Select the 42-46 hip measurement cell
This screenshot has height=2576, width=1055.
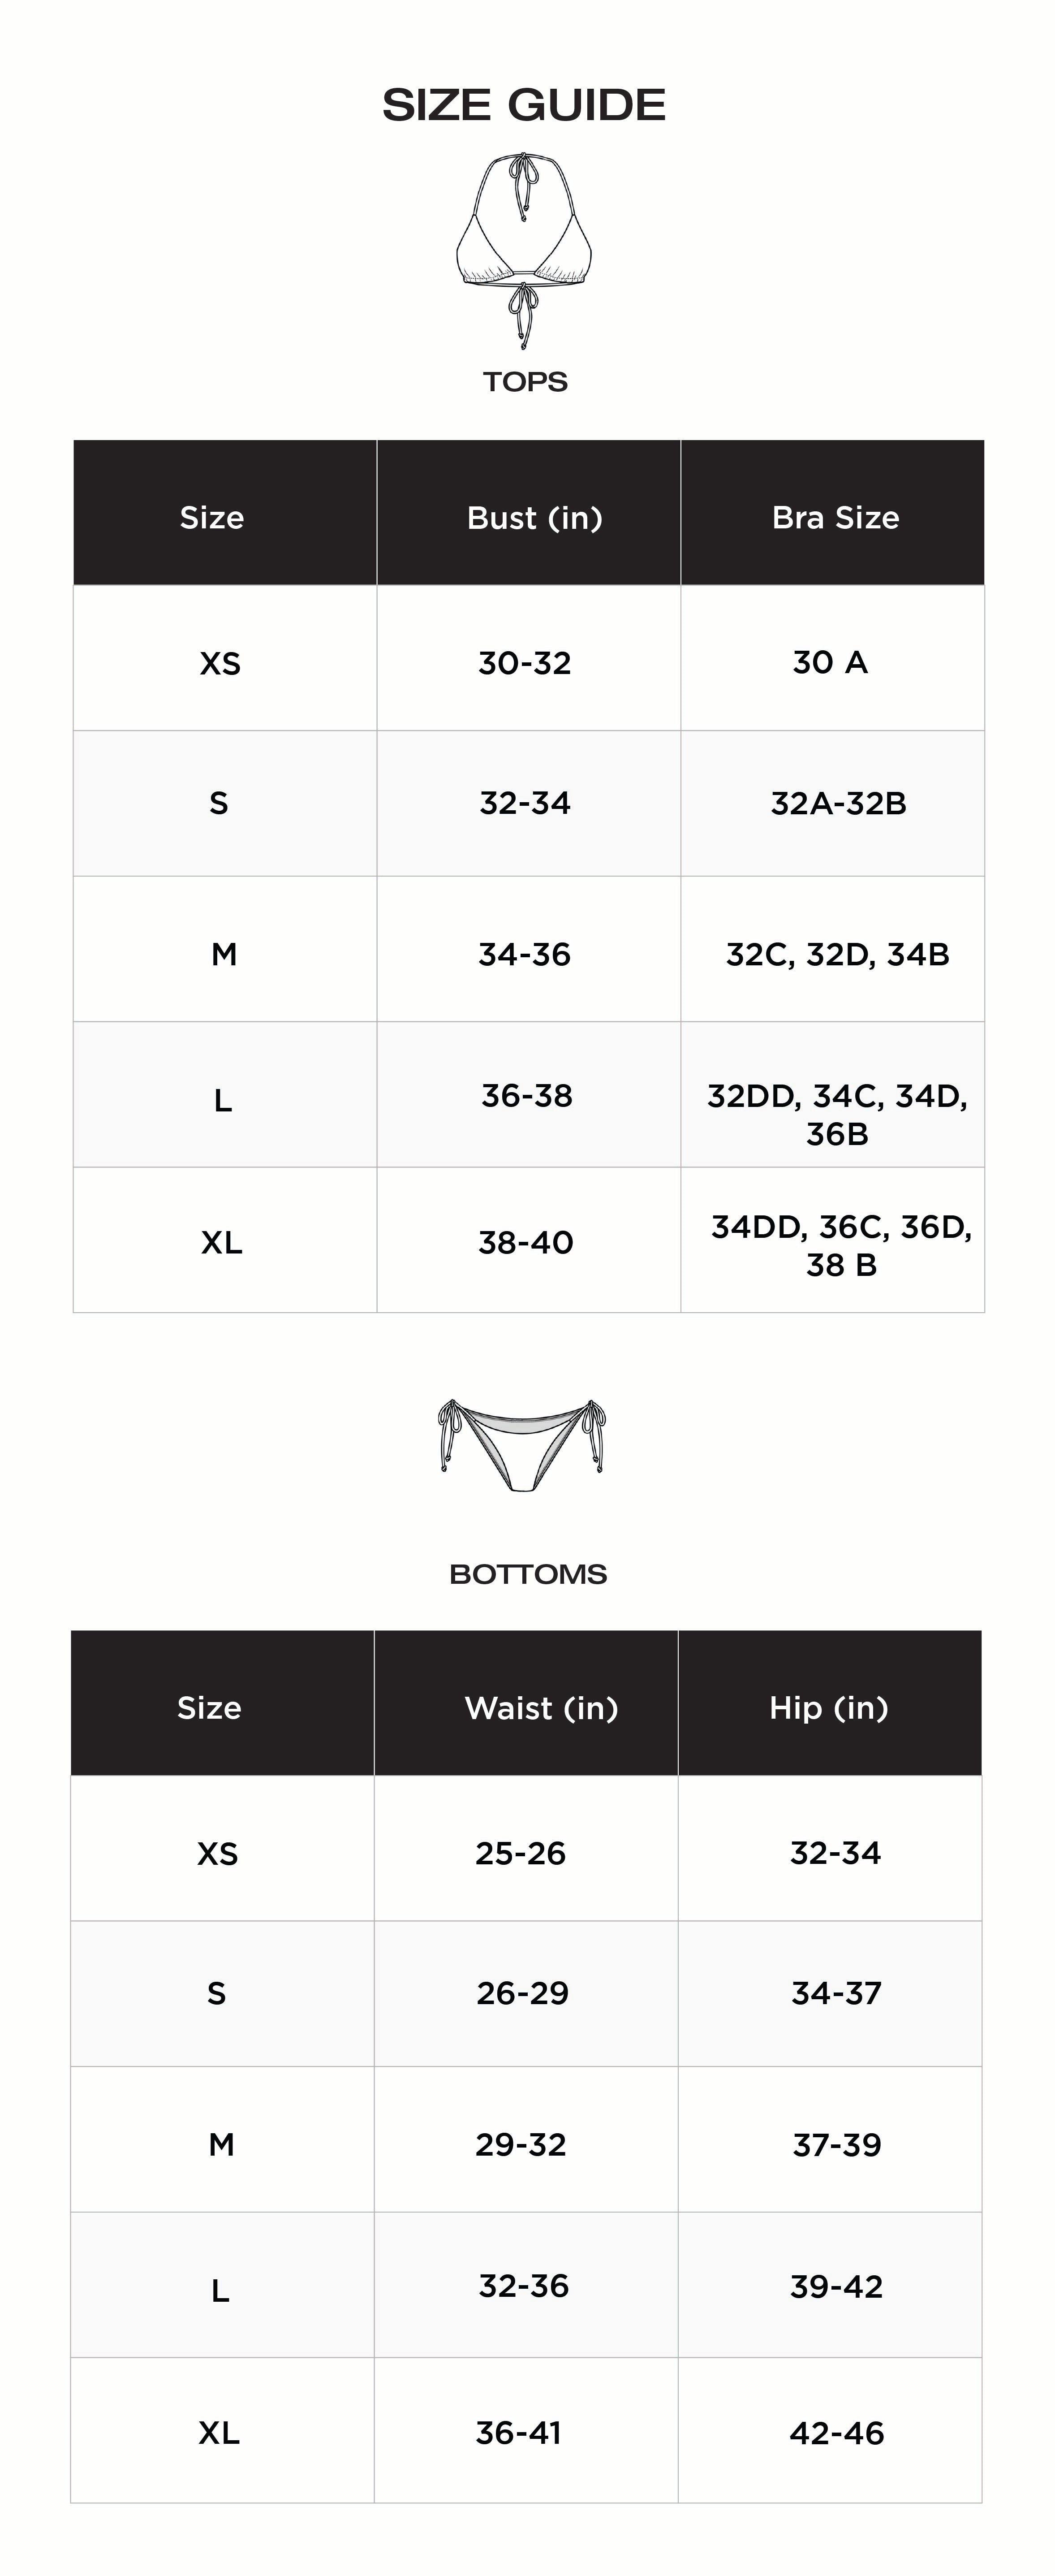click(836, 2432)
